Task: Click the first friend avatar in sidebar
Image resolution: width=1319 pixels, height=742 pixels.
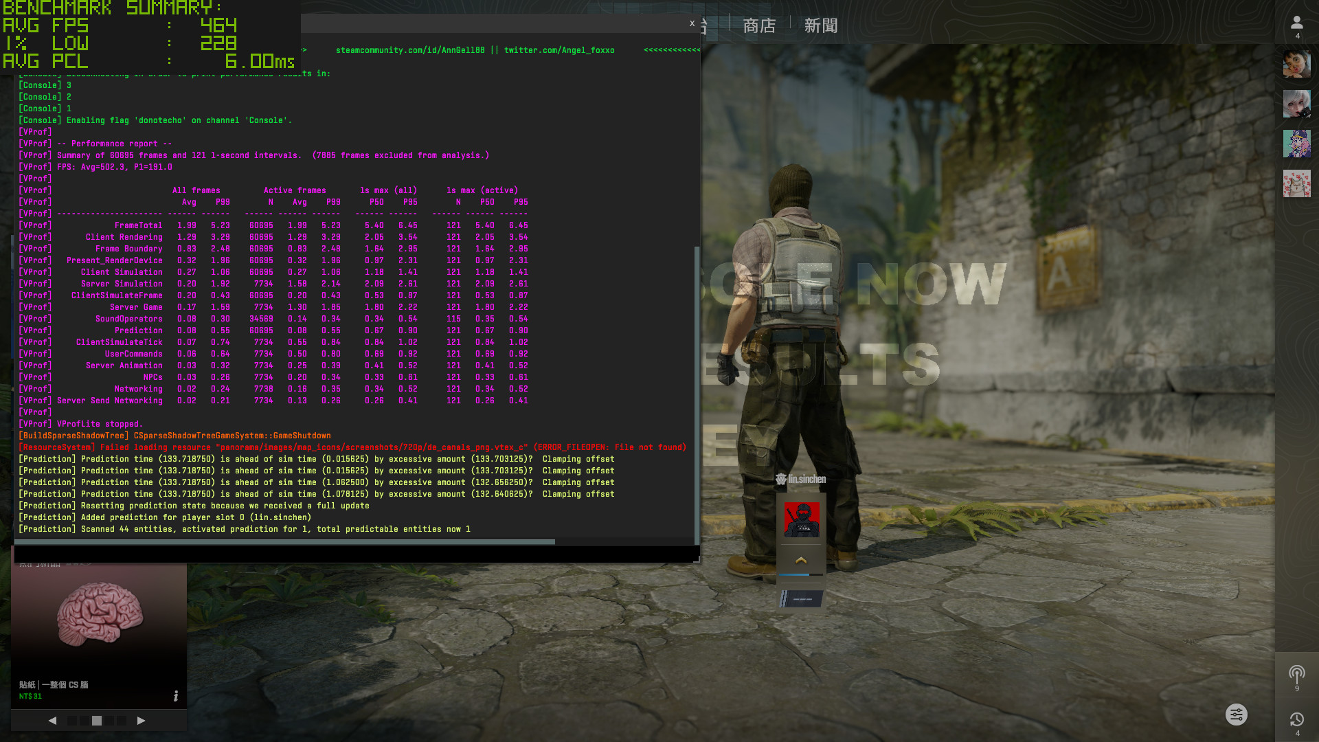Action: (1296, 64)
